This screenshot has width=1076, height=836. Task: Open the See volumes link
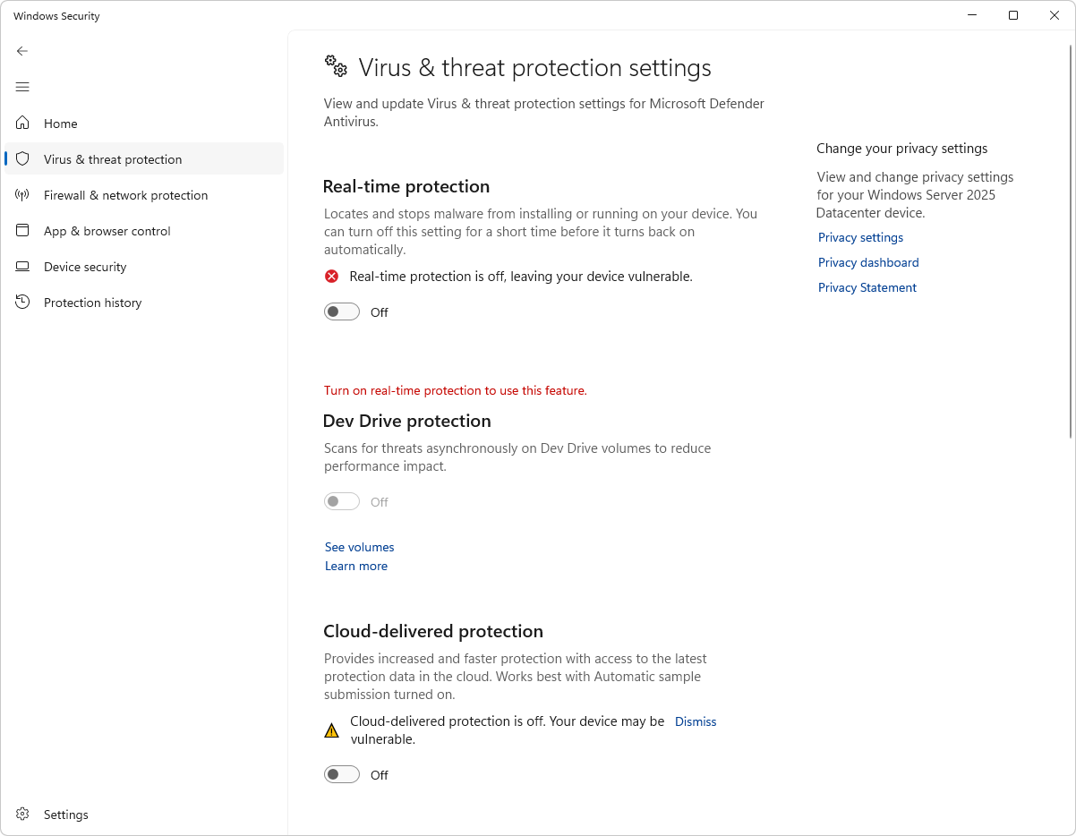click(x=359, y=547)
